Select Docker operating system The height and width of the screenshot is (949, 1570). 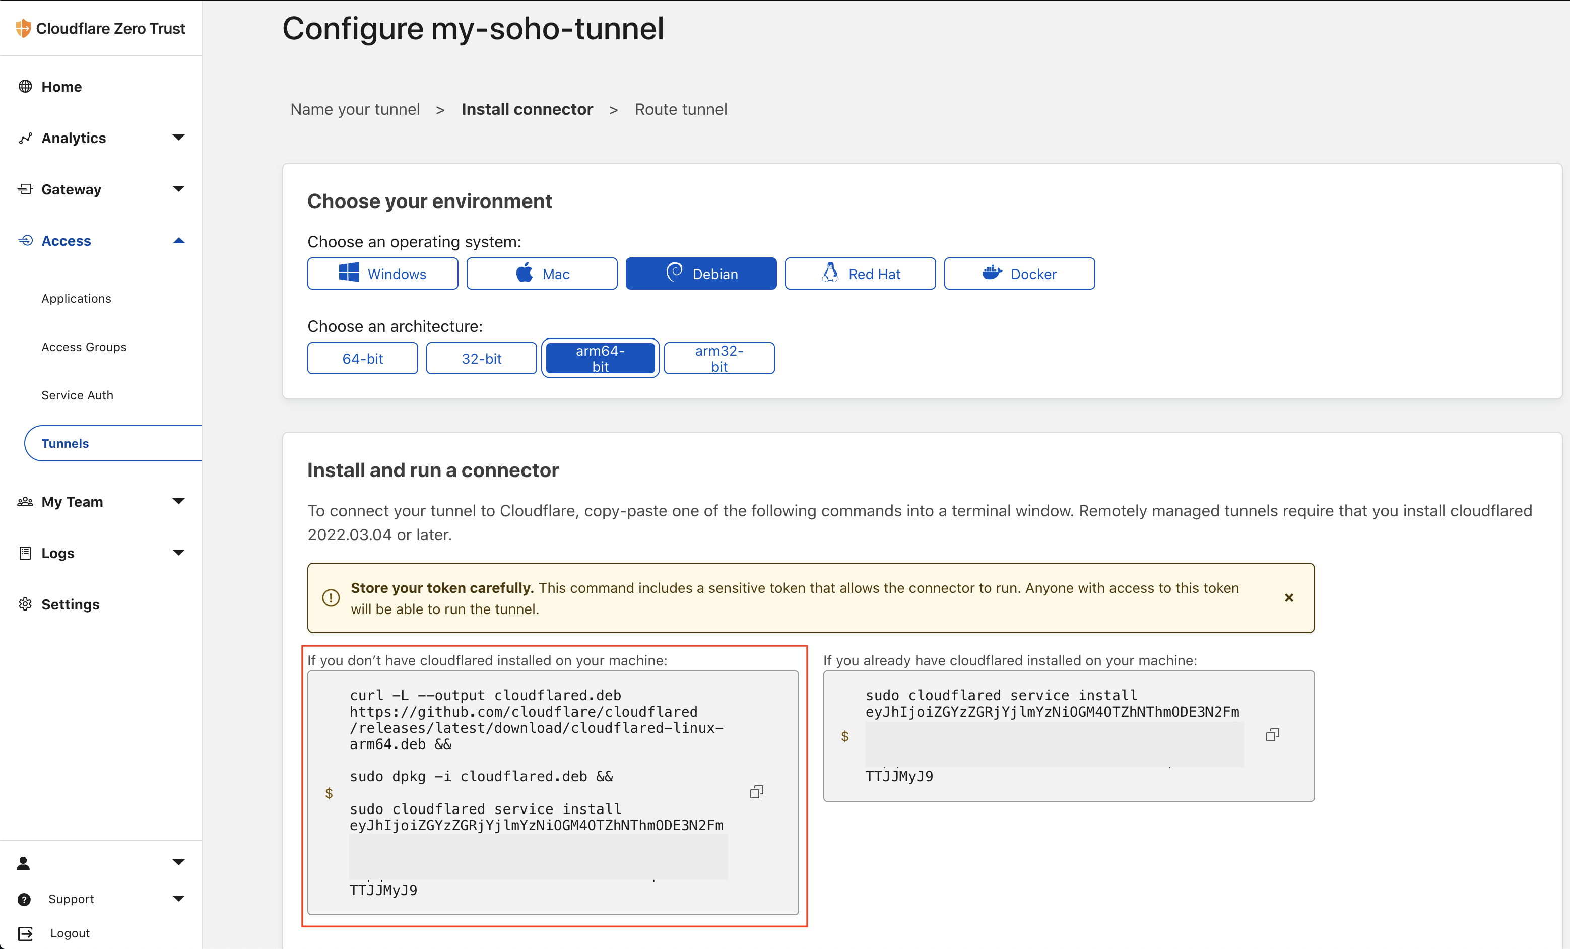click(1019, 273)
